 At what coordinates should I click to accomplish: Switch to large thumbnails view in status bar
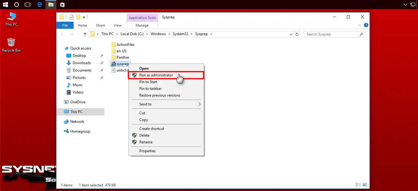point(365,185)
